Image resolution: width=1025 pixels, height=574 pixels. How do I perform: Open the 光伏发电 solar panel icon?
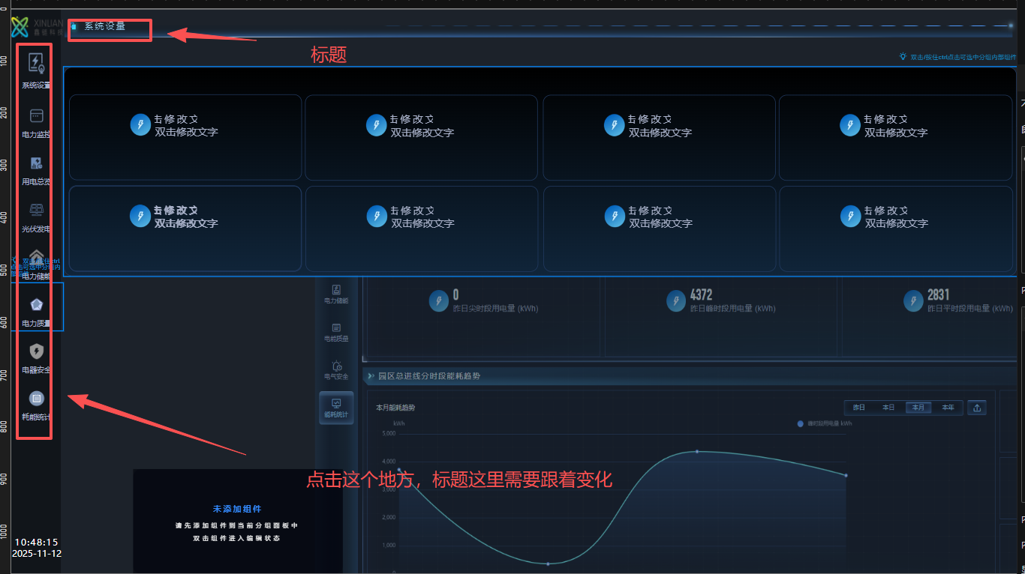[x=36, y=211]
